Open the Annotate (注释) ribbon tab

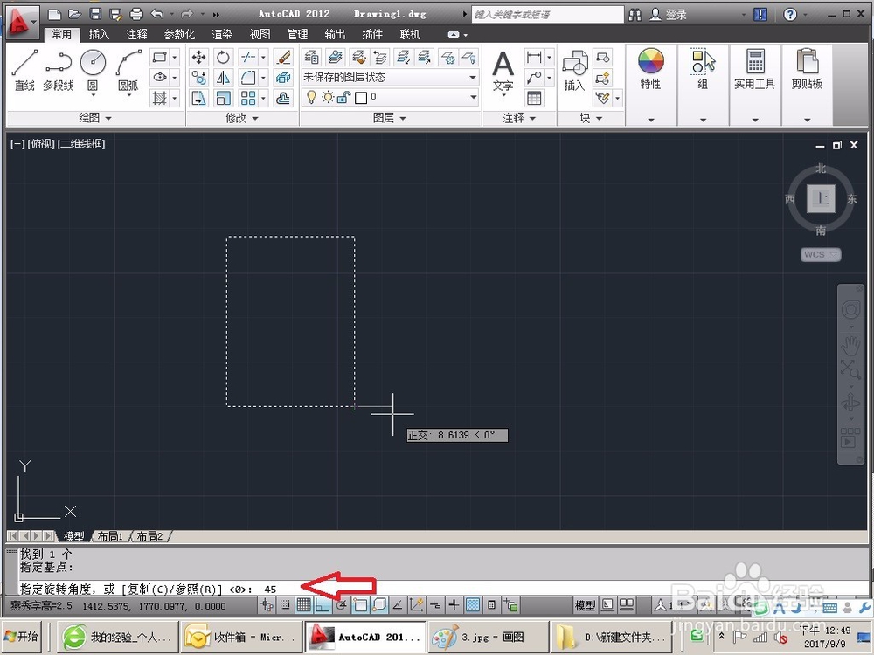click(x=136, y=35)
